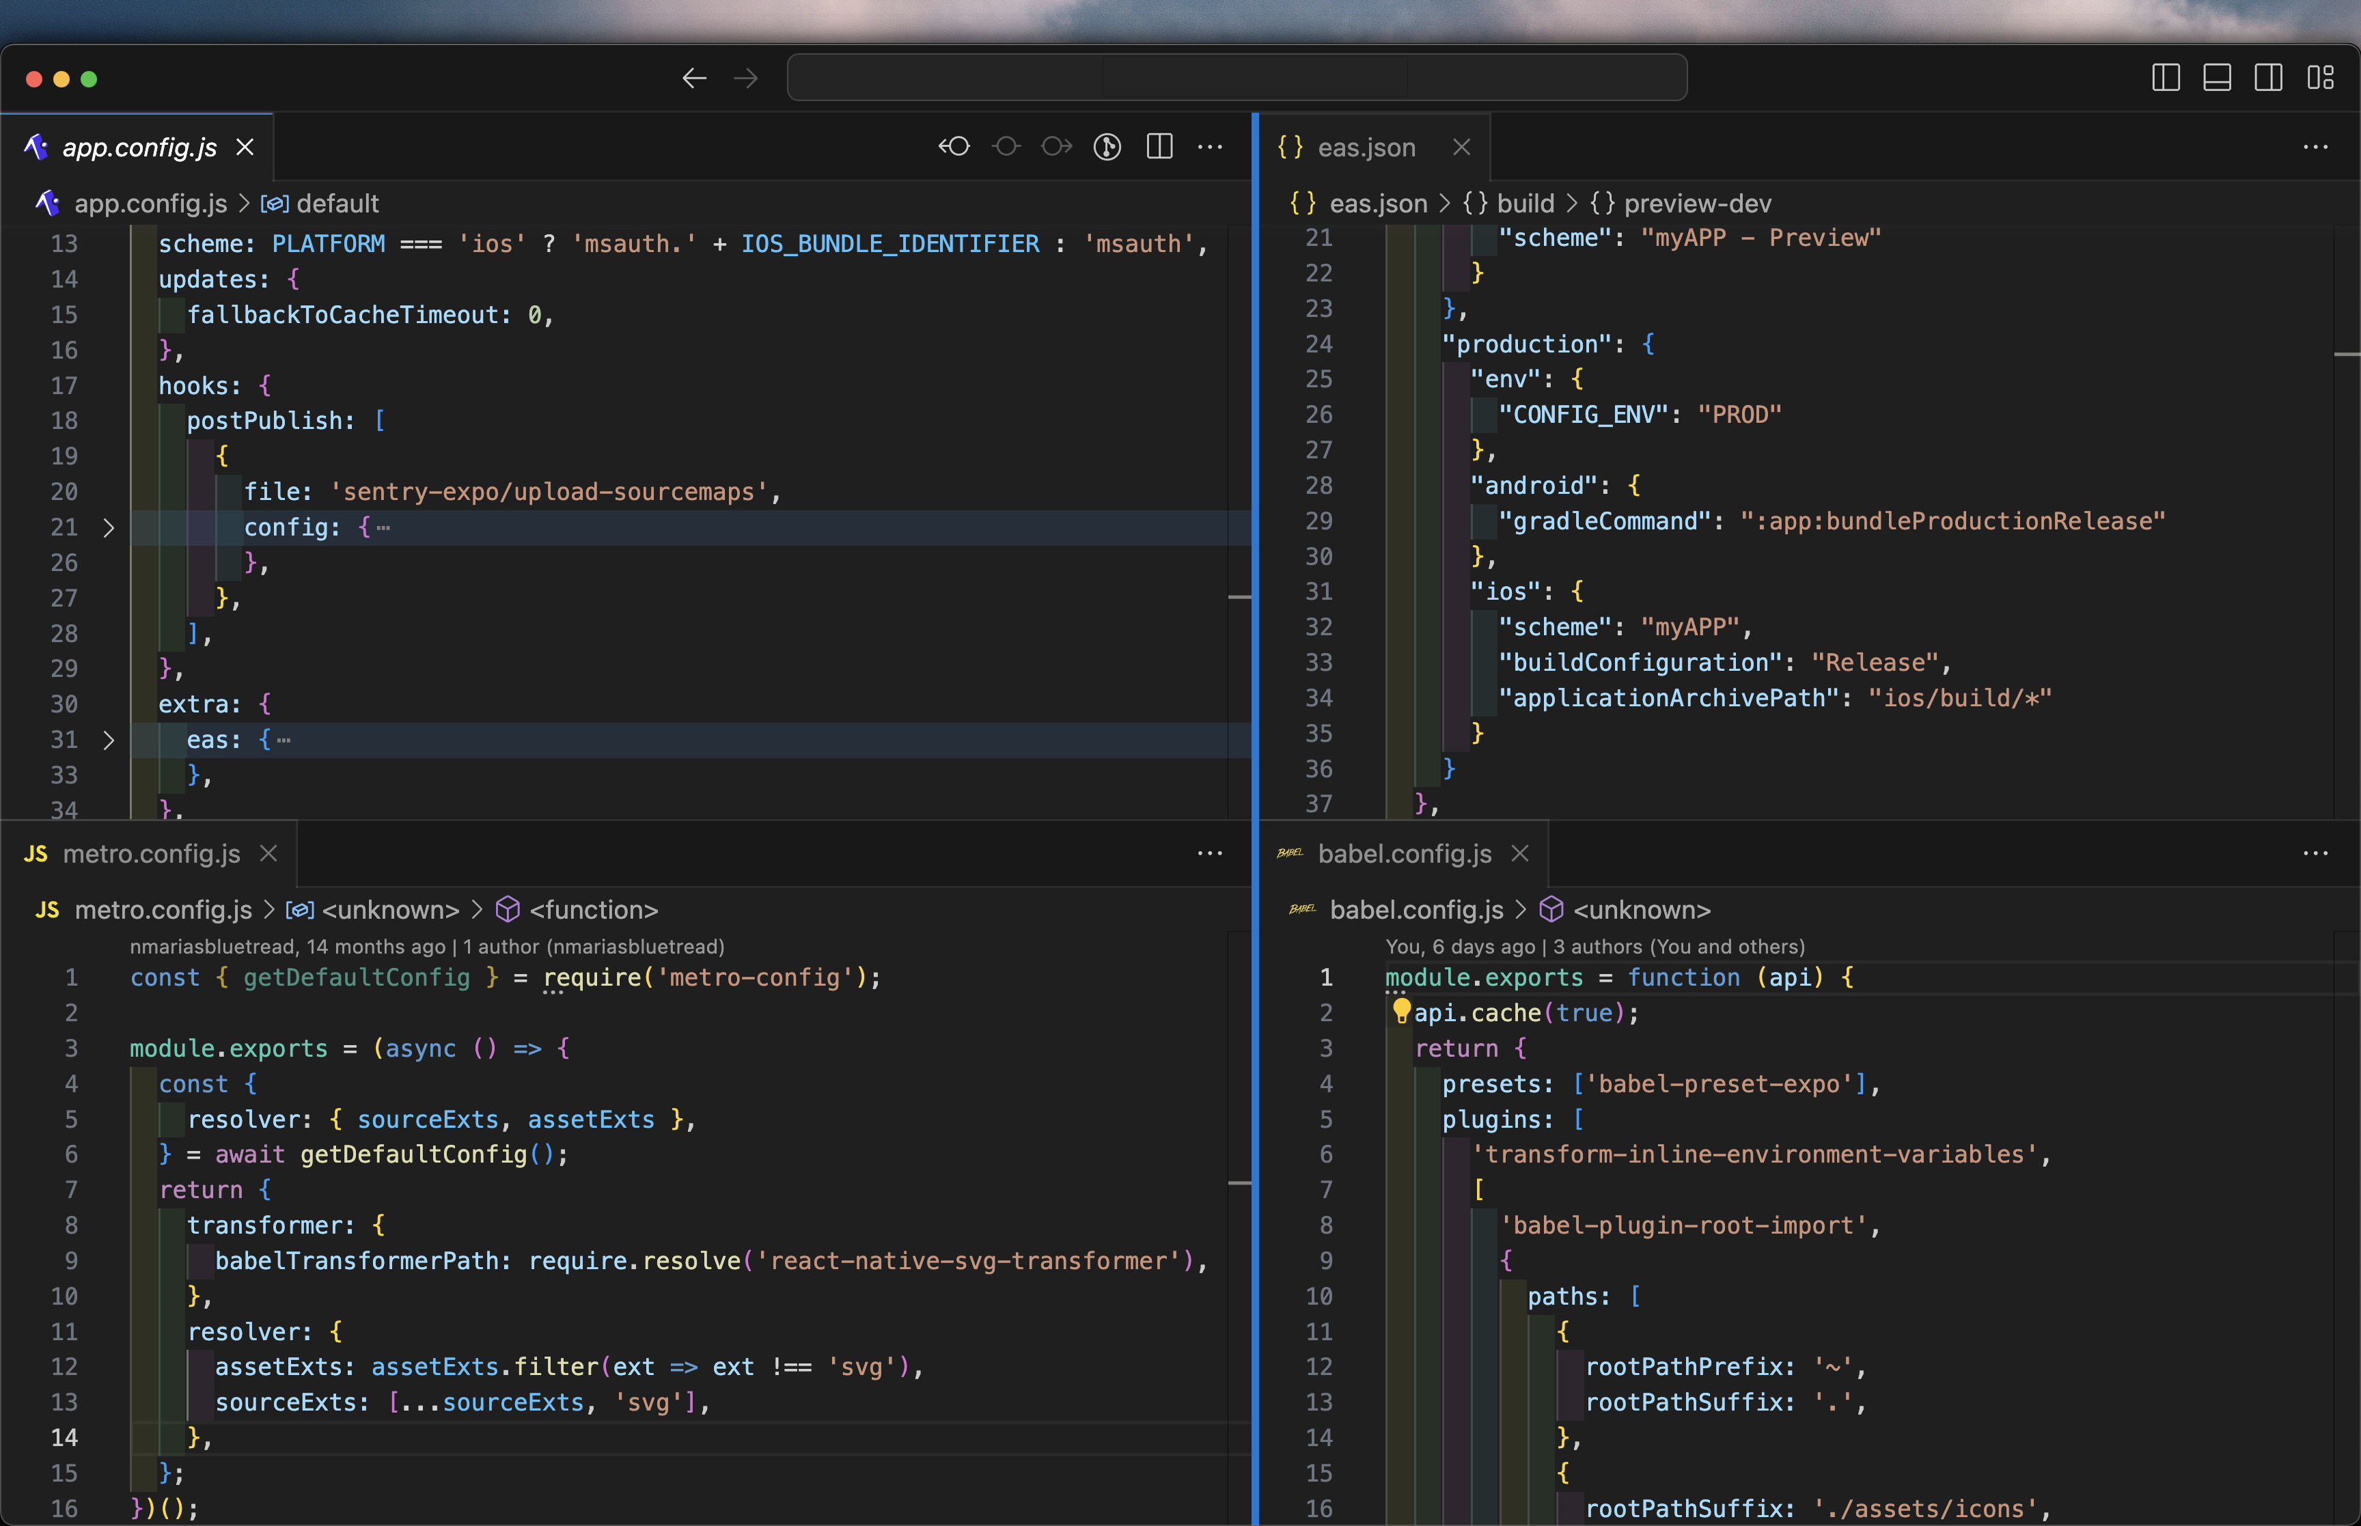
Task: Go back with the left arrow
Action: point(693,79)
